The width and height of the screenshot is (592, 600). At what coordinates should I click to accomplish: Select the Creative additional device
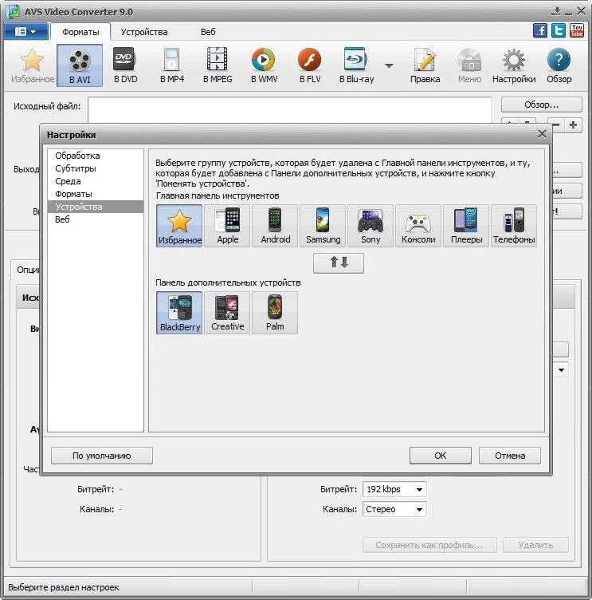227,313
